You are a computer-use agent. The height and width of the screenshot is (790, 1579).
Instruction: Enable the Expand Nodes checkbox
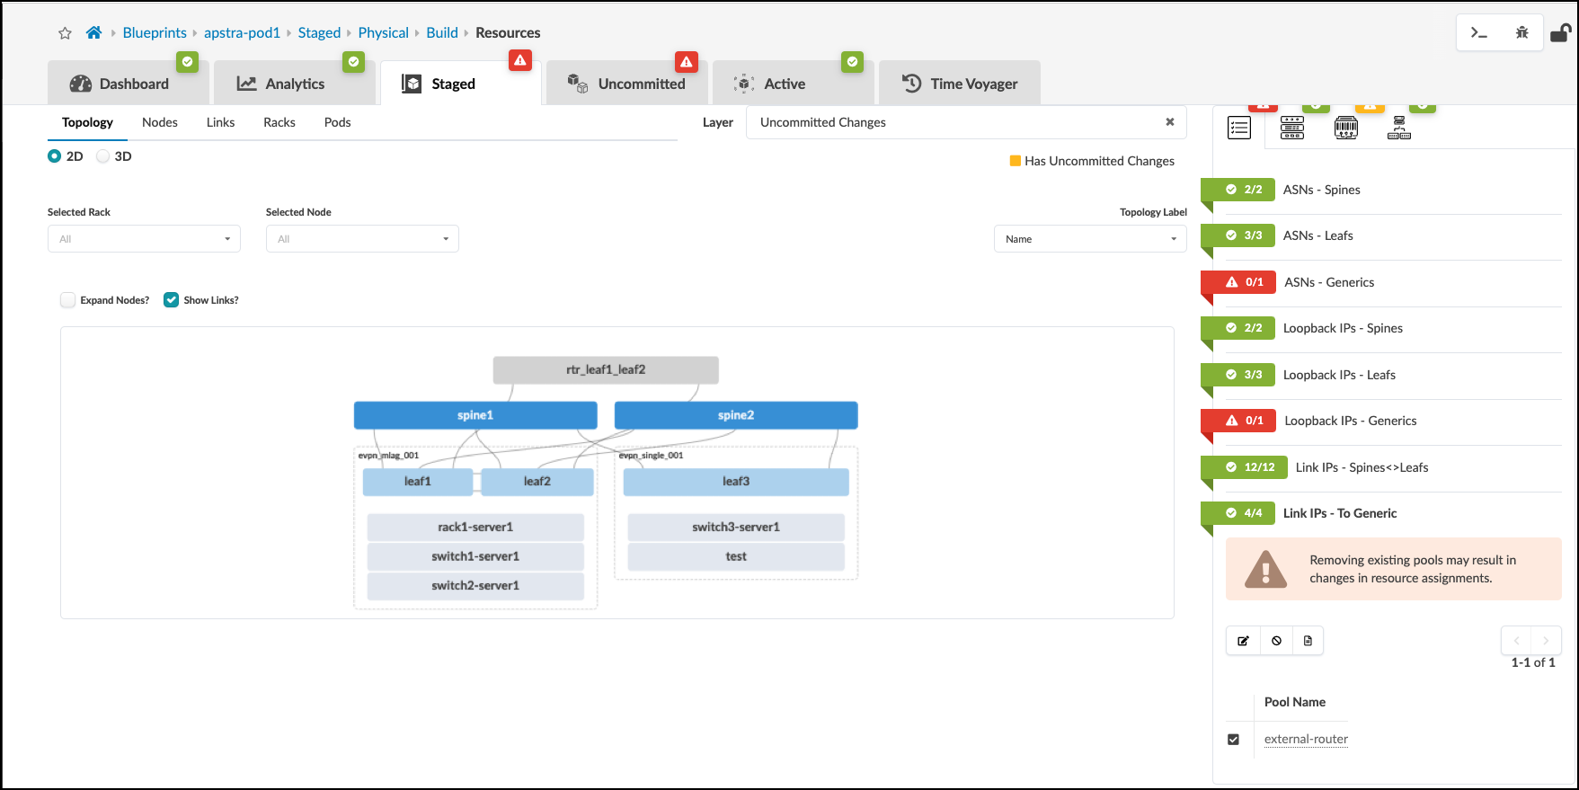[68, 300]
